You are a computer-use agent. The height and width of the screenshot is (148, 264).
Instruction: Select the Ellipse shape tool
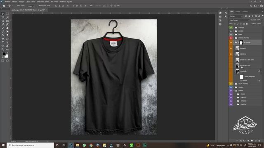pyautogui.click(x=3, y=46)
